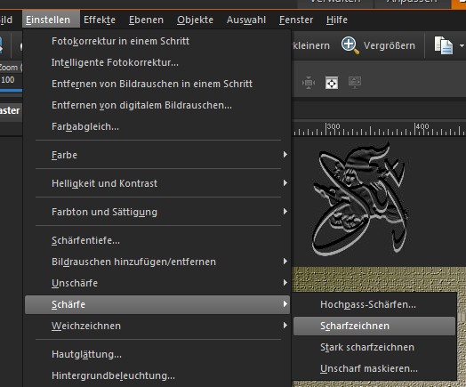Open the Effekte menu

(100, 20)
